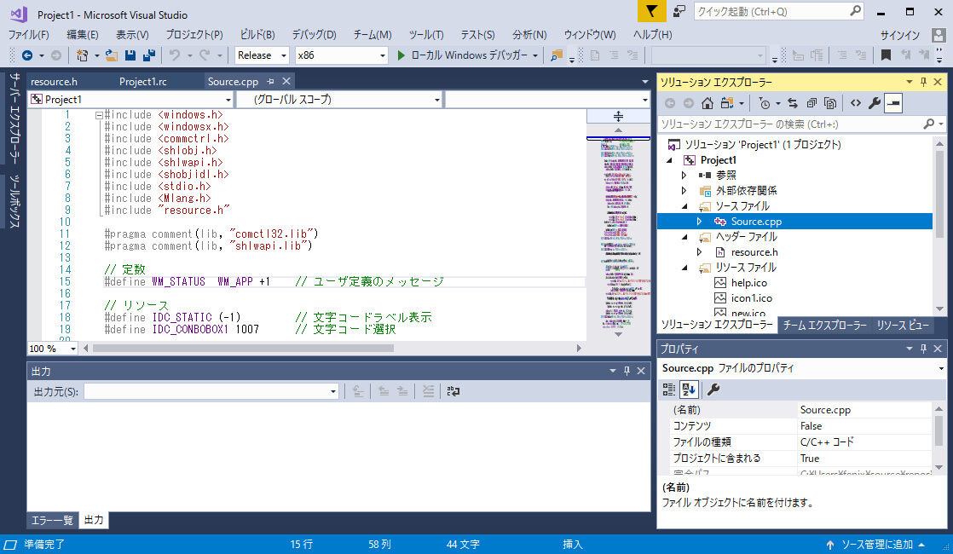
Task: Open the 100 % zoom dropdown
Action: tap(52, 349)
